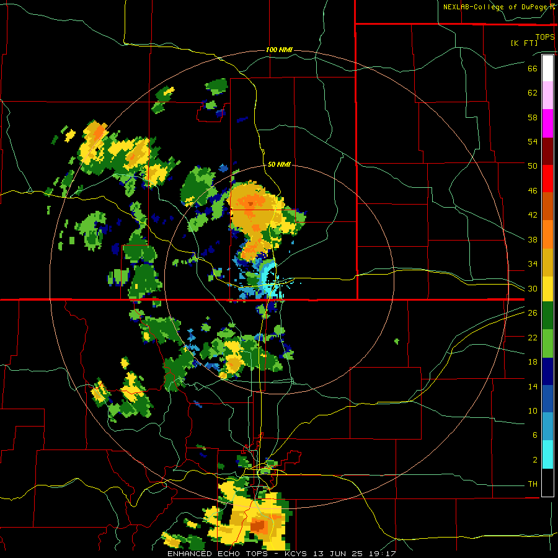
Task: Click the light green swatch between 18 and 22
Action: (x=547, y=343)
